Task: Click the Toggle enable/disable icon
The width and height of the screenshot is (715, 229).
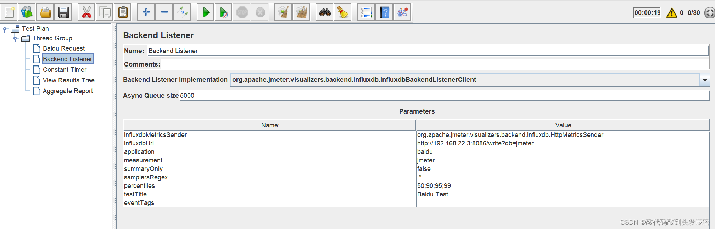Action: [183, 12]
